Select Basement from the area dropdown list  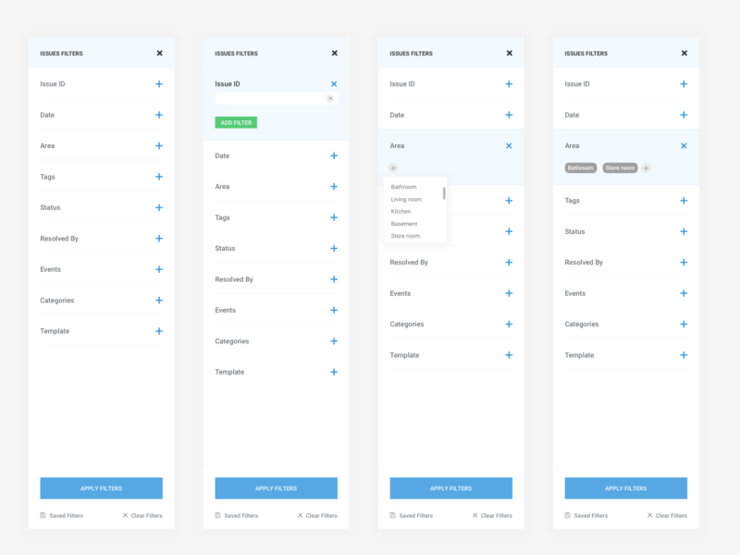point(404,223)
